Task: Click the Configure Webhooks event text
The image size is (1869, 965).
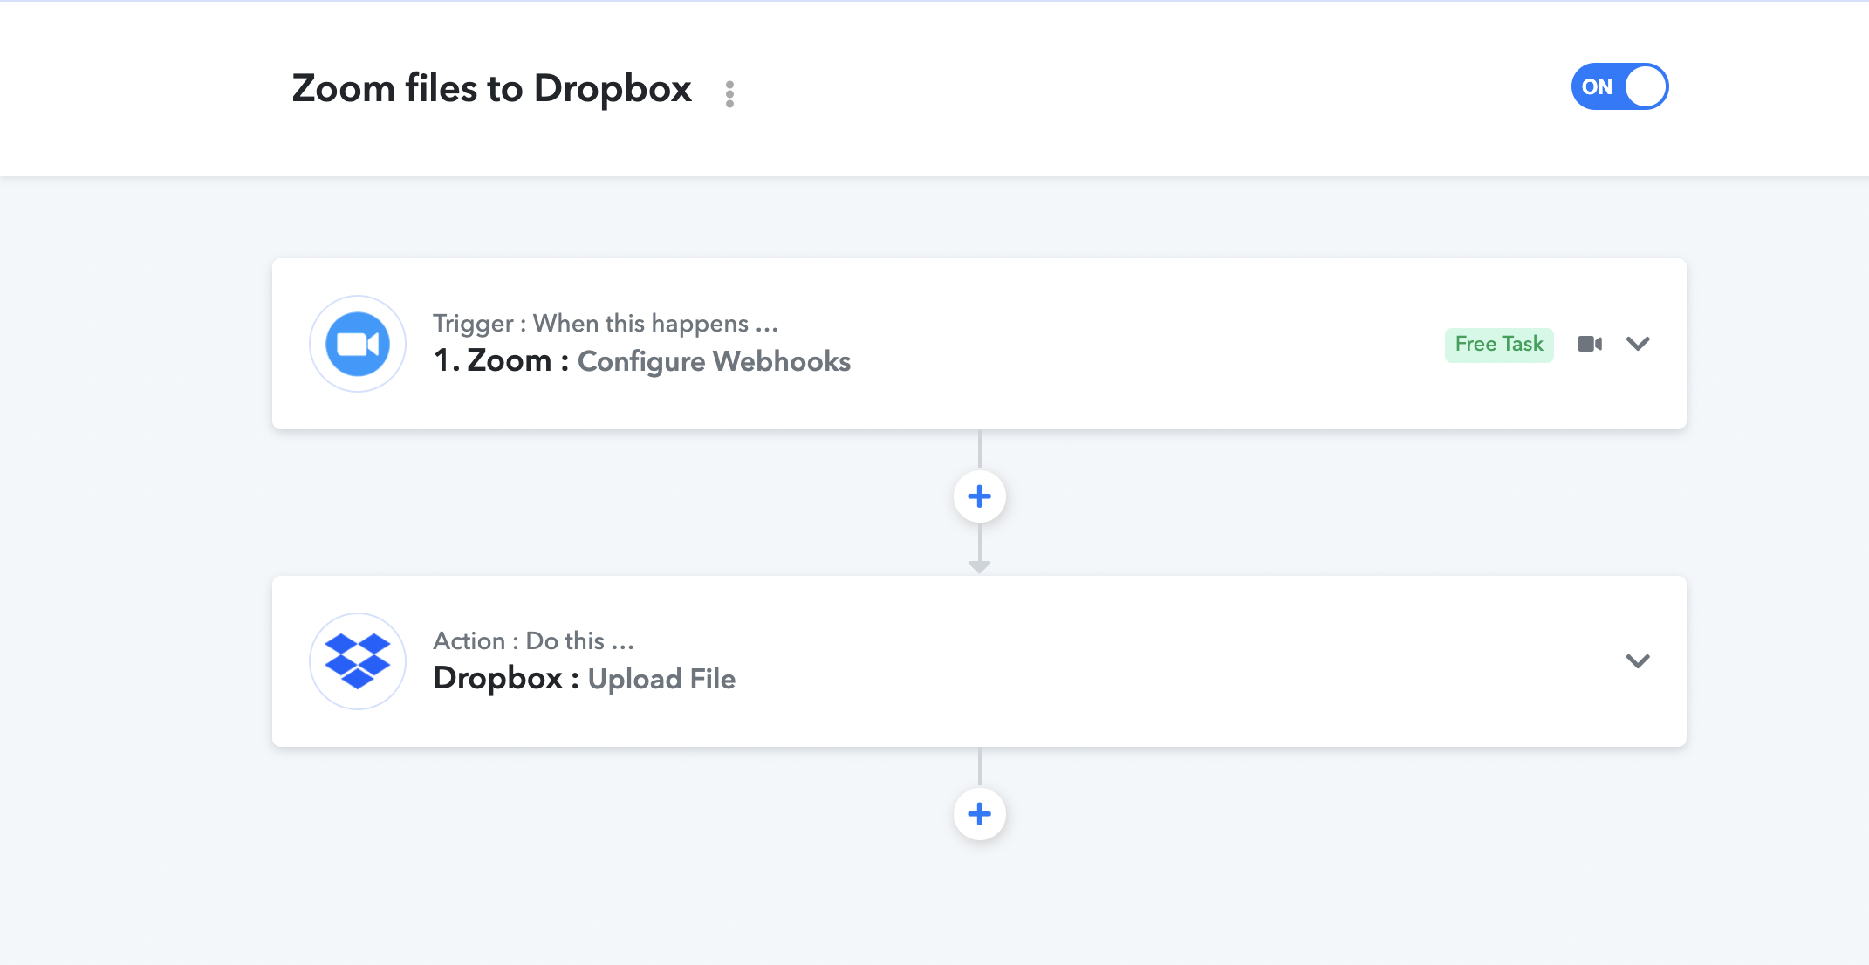Action: (714, 361)
